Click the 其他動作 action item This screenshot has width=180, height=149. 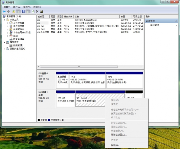[155, 25]
